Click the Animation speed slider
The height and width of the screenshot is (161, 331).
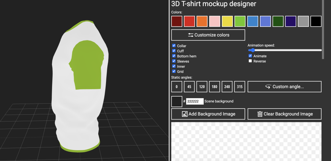[284, 50]
